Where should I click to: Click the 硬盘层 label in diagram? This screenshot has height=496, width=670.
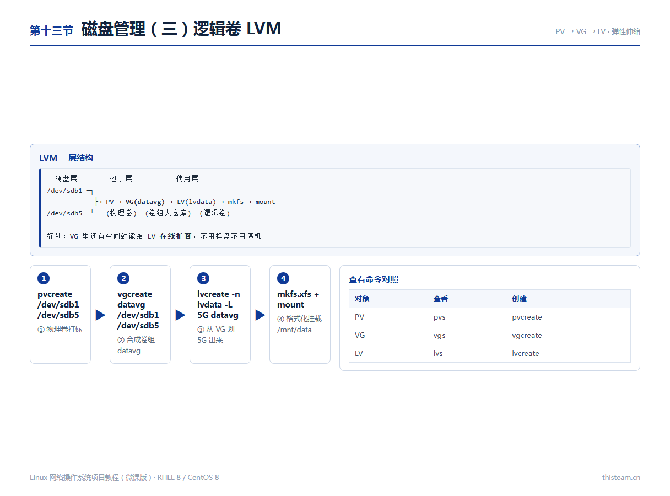[x=66, y=179]
